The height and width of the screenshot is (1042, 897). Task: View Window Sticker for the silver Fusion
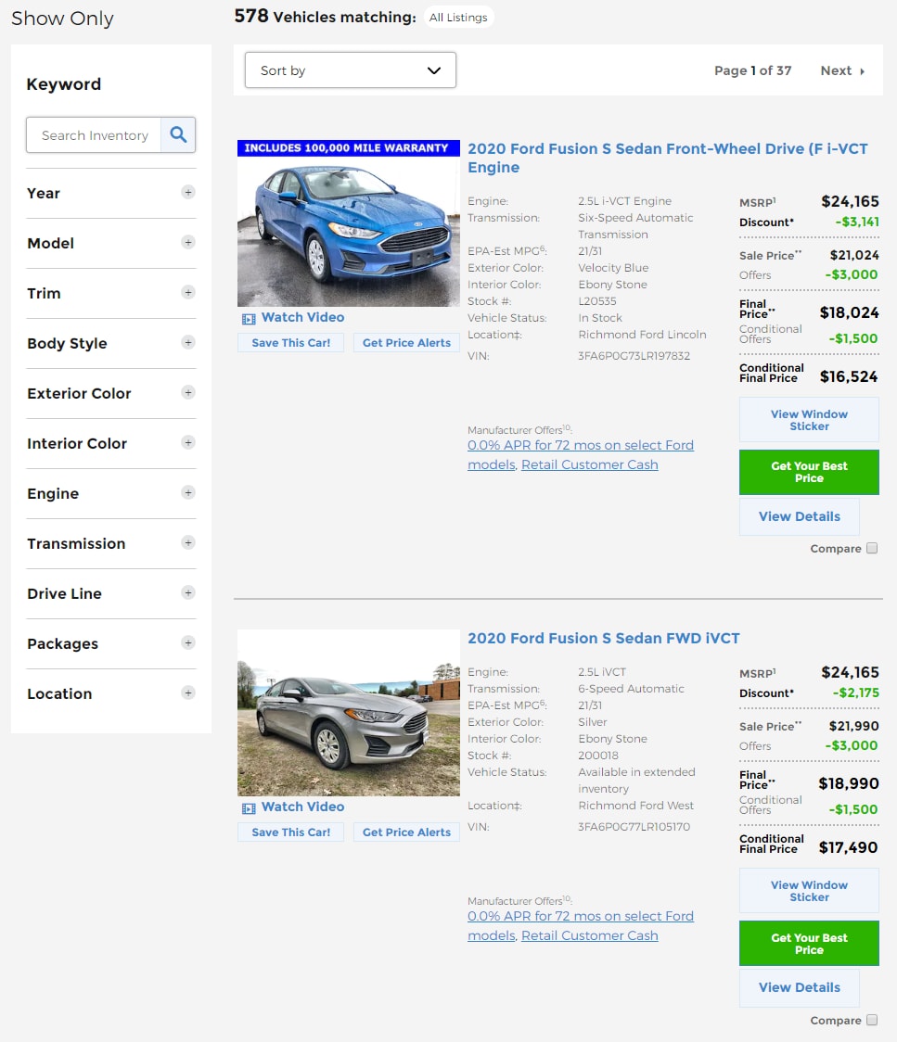pos(809,891)
